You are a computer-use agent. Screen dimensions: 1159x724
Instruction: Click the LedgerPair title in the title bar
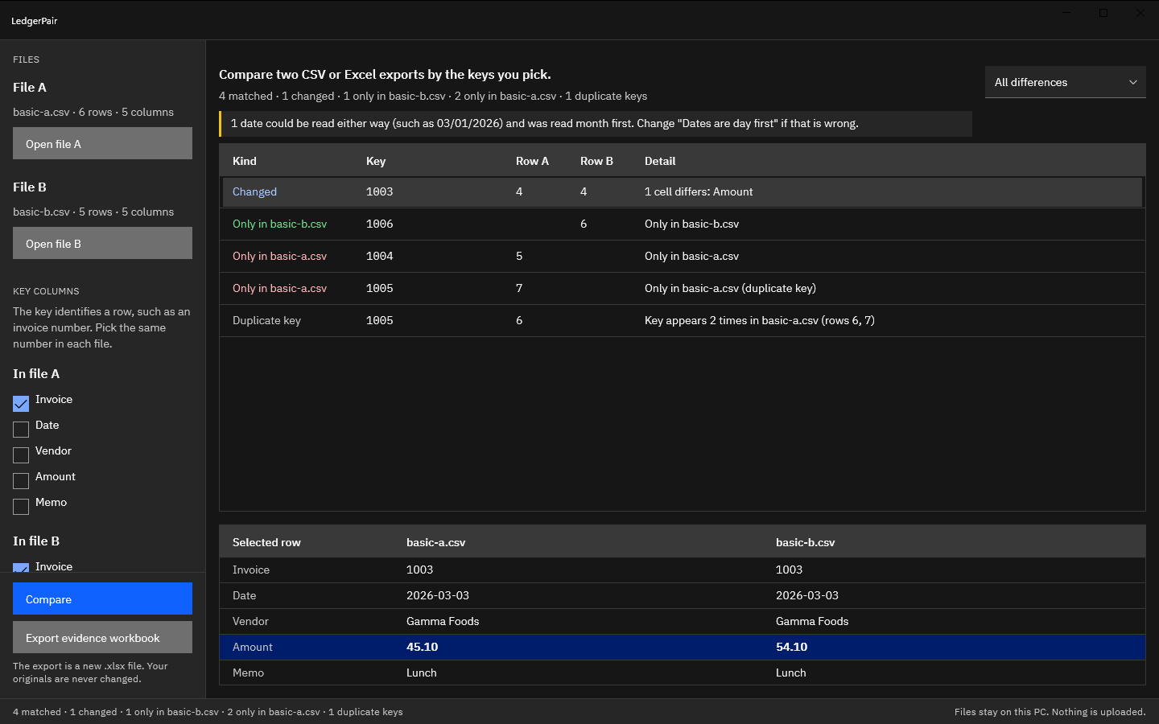[35, 21]
